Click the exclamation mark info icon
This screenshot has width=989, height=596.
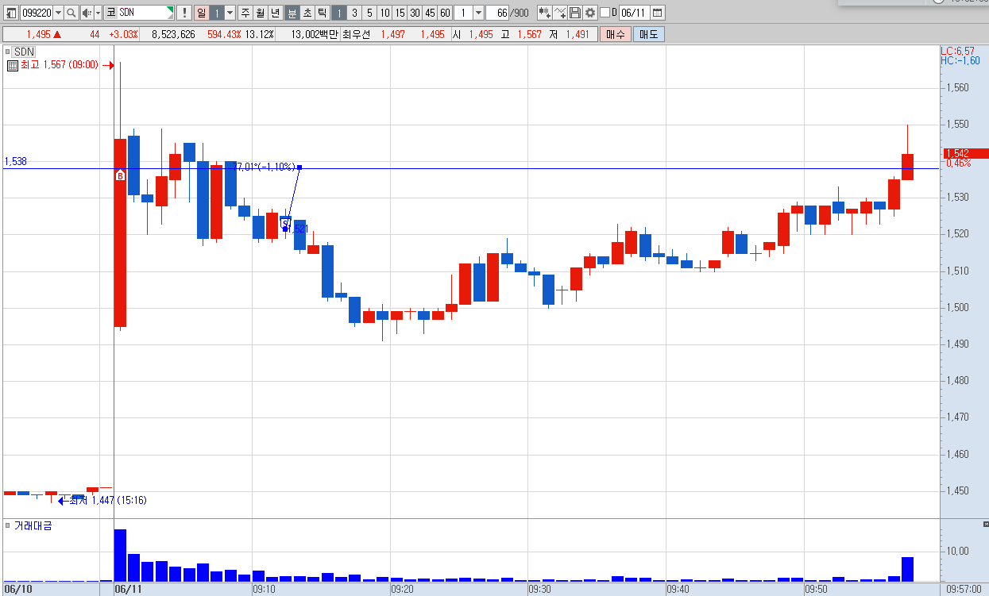point(184,13)
